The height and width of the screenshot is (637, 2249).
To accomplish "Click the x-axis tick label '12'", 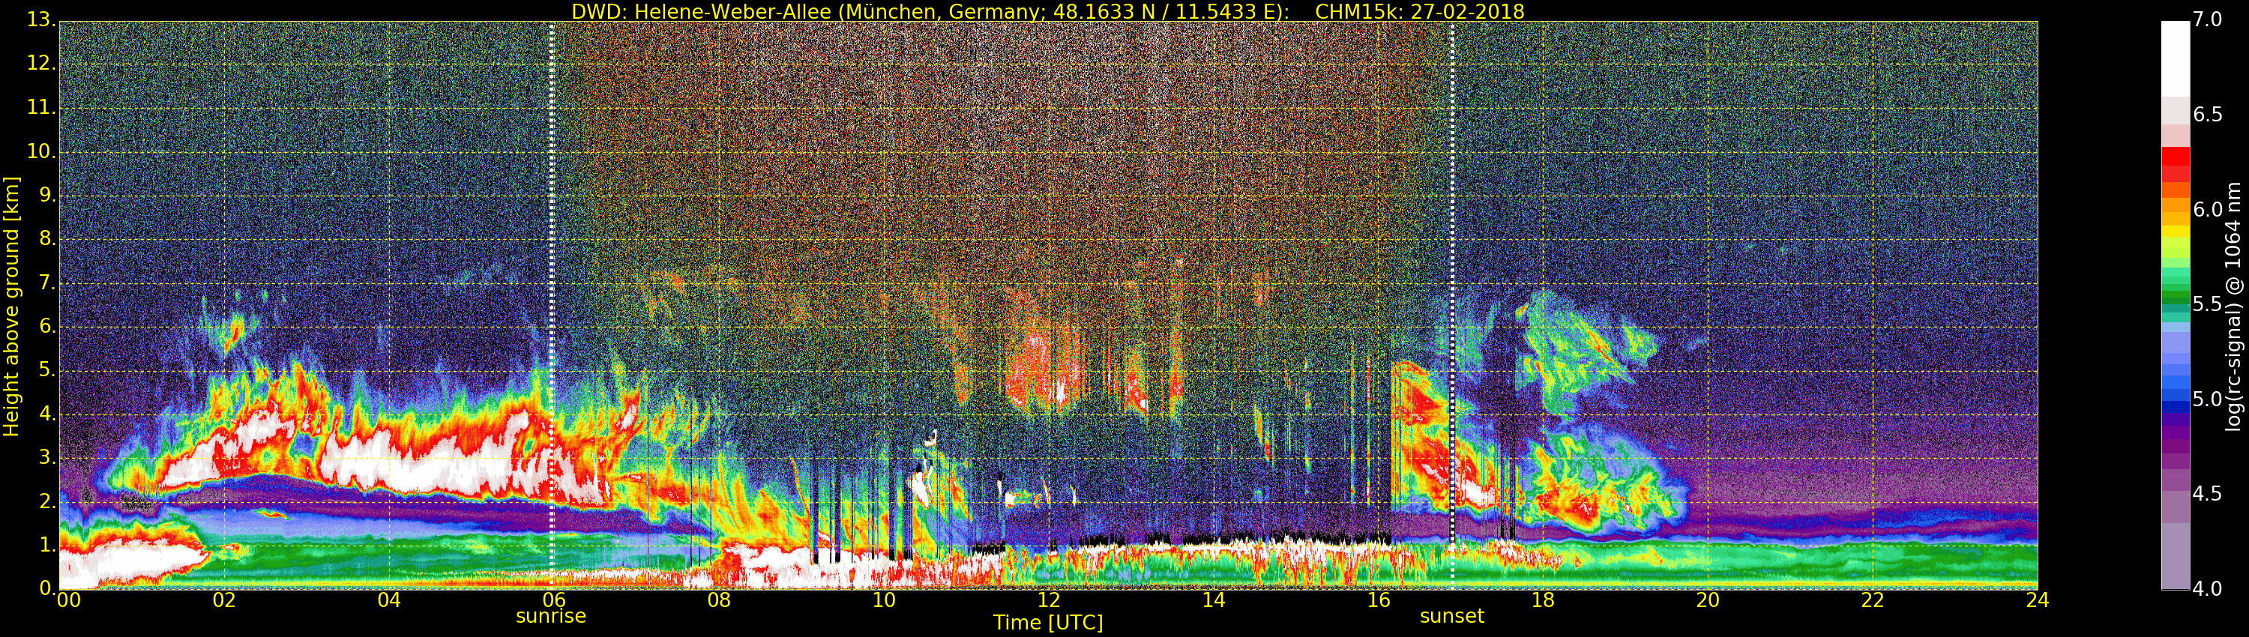I will 1049,600.
